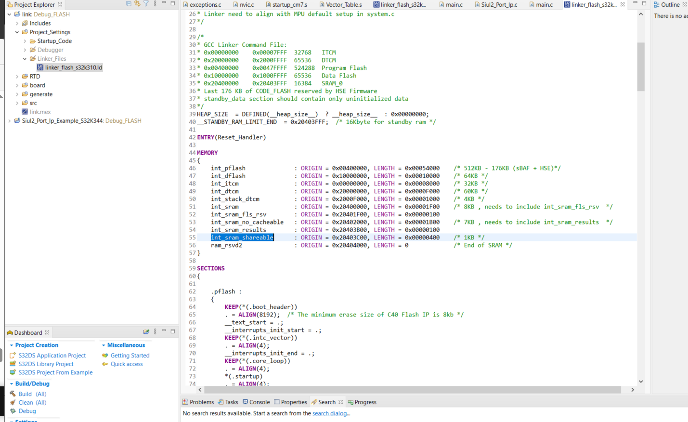
Task: Expand the RTD folder
Action: coord(17,76)
